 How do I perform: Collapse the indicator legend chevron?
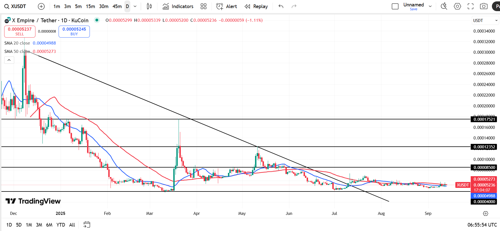click(9, 60)
